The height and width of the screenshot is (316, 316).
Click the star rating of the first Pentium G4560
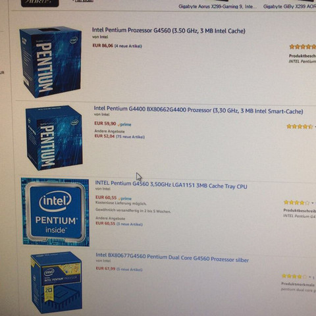click(302, 47)
